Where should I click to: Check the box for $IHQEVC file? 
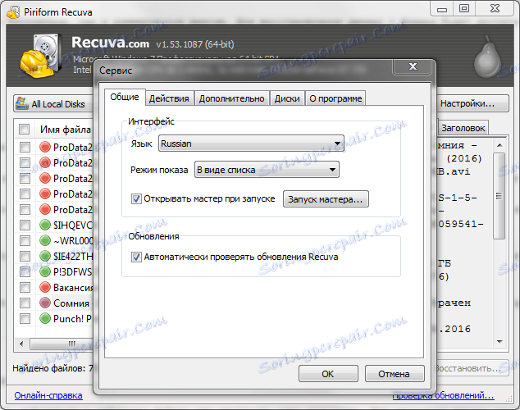click(25, 225)
